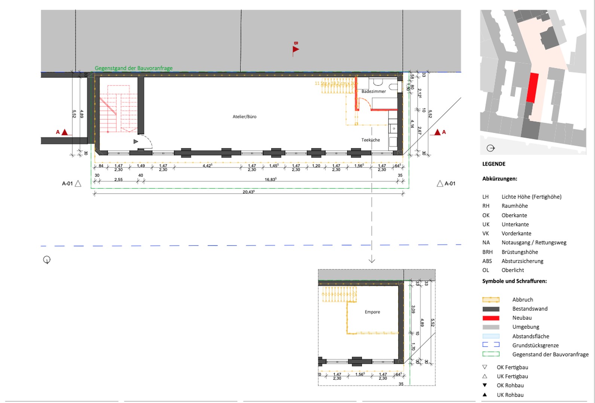This screenshot has height=403, width=595.
Task: Click the green Gegenstgand der Bauvoranfrage label
Action: pos(134,68)
